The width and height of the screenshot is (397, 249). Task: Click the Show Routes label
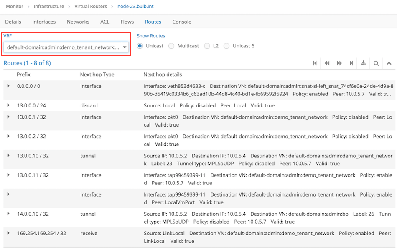click(x=151, y=36)
